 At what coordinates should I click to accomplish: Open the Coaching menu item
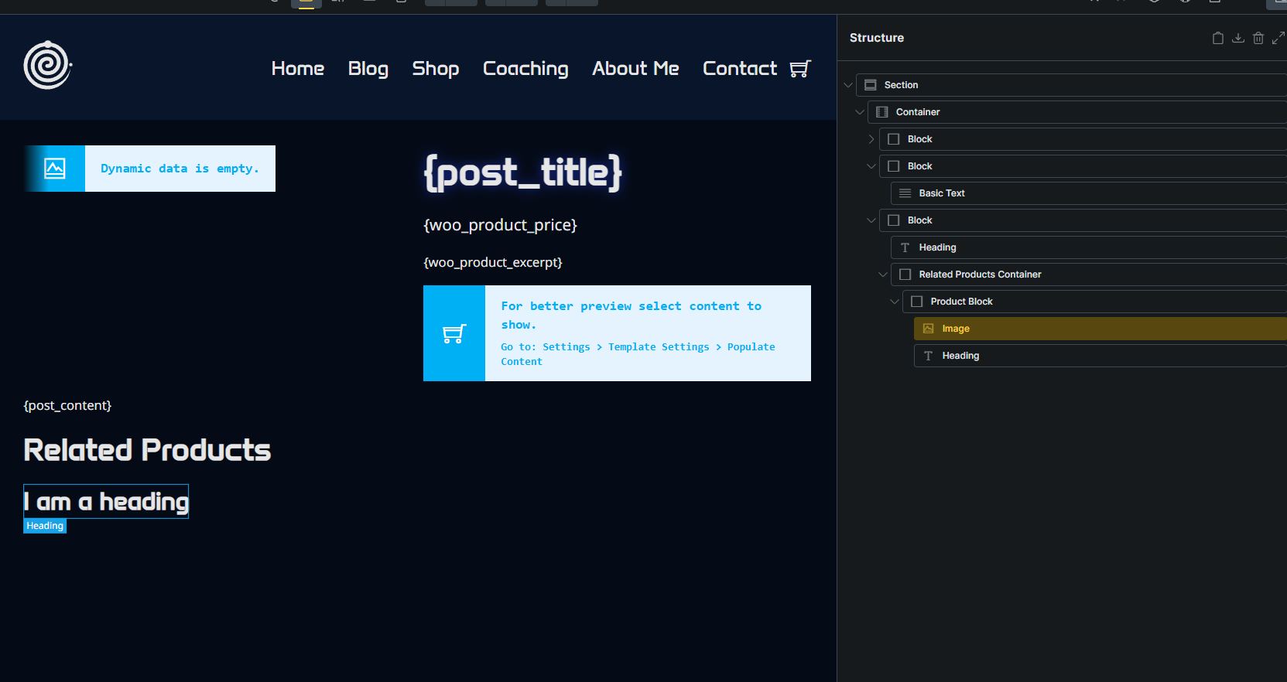pyautogui.click(x=525, y=69)
